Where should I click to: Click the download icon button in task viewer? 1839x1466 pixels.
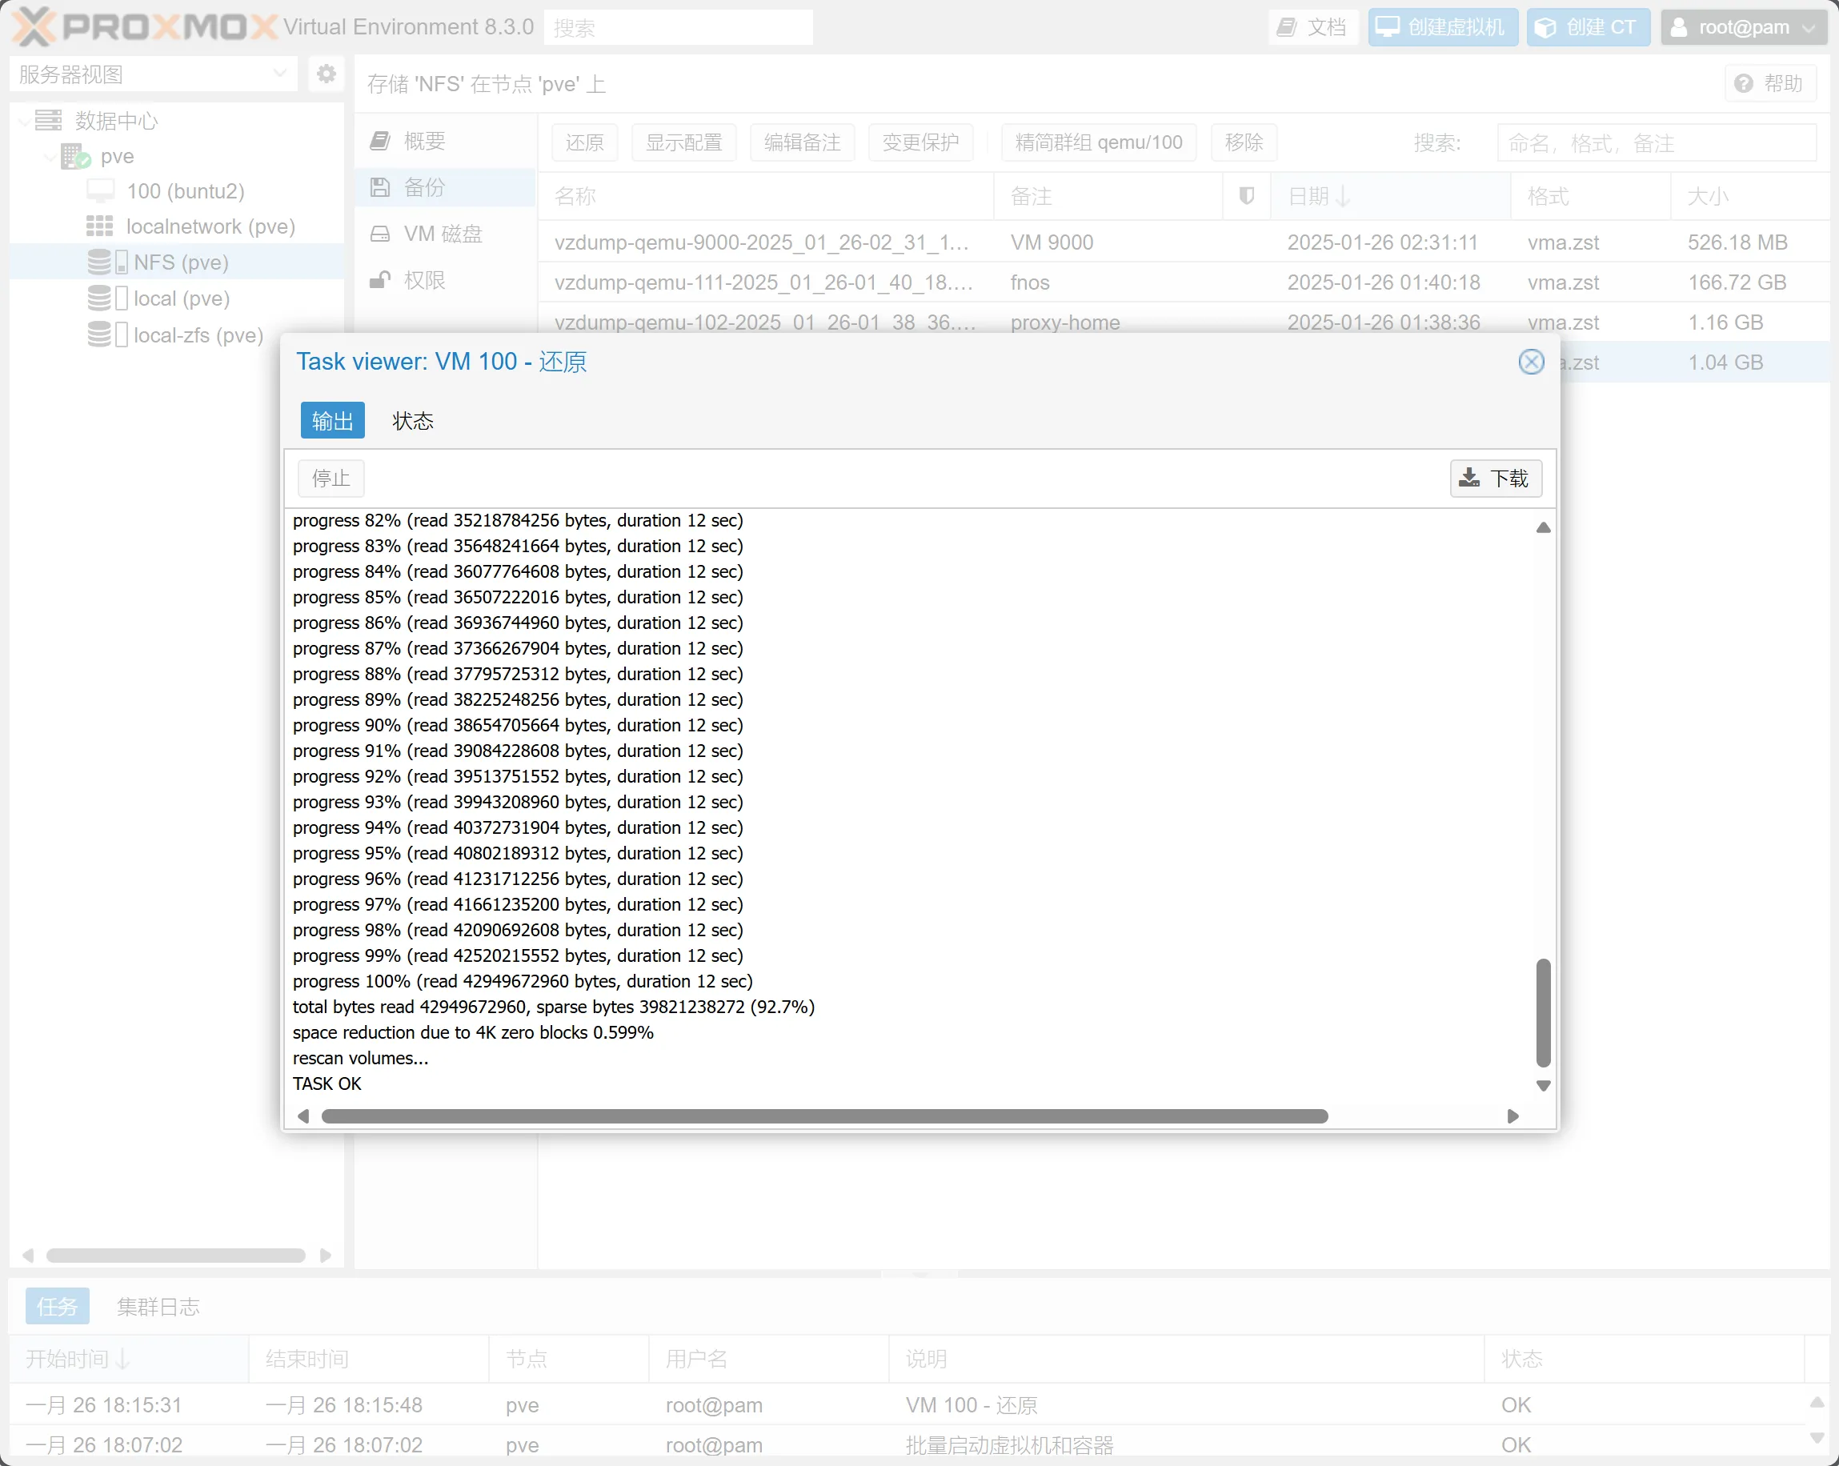coord(1495,478)
